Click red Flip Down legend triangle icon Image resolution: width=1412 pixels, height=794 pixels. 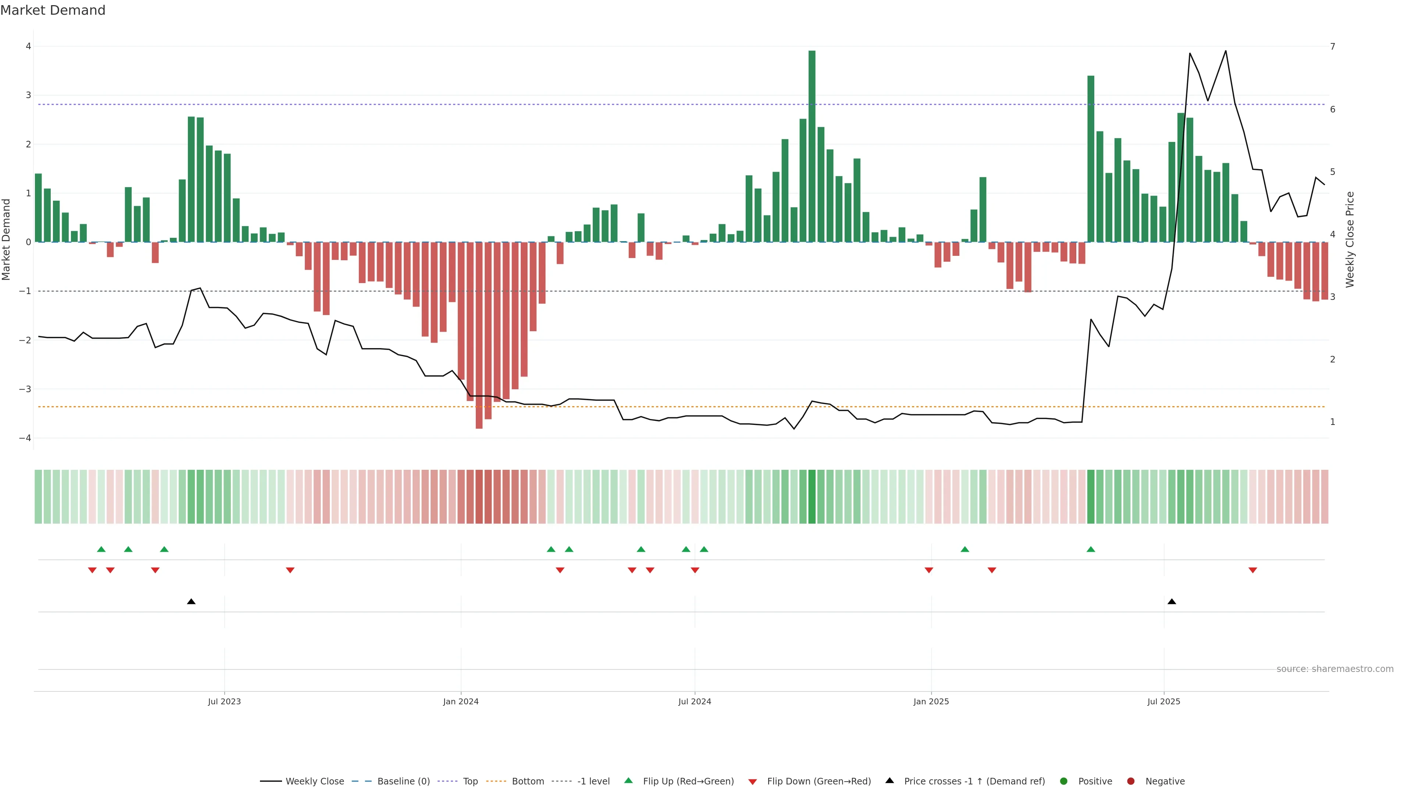[x=753, y=782]
